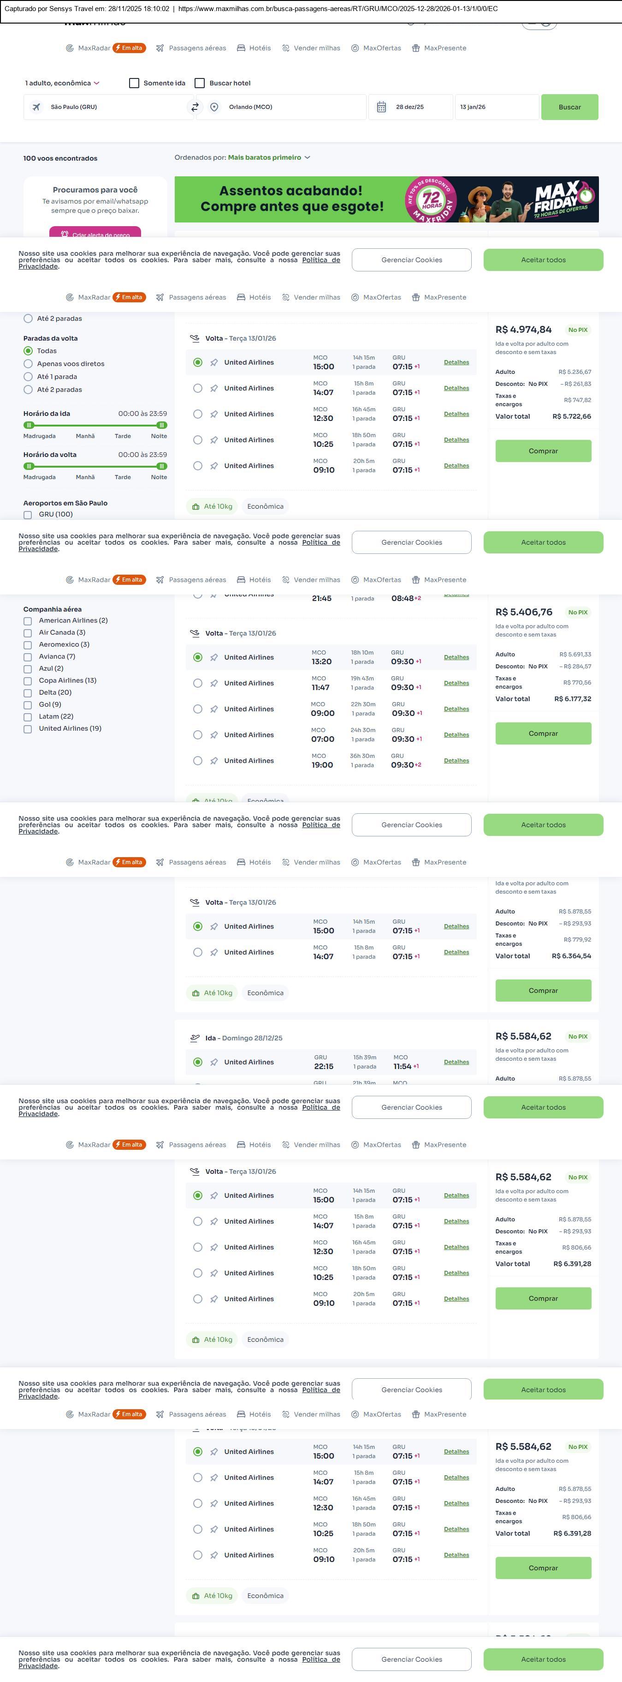Open the 1 adulto, econômica passenger dropdown

click(x=63, y=83)
